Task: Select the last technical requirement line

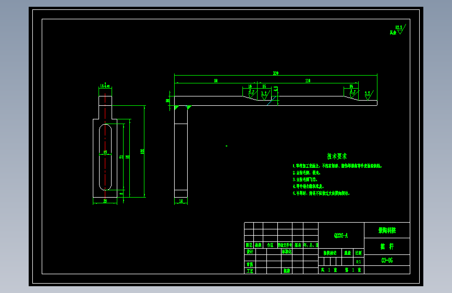Action: tap(321, 193)
